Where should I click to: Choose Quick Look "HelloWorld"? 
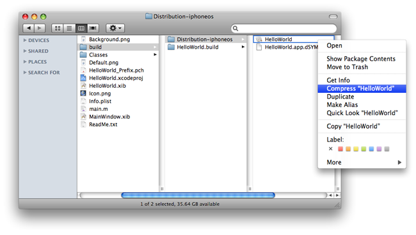click(362, 113)
